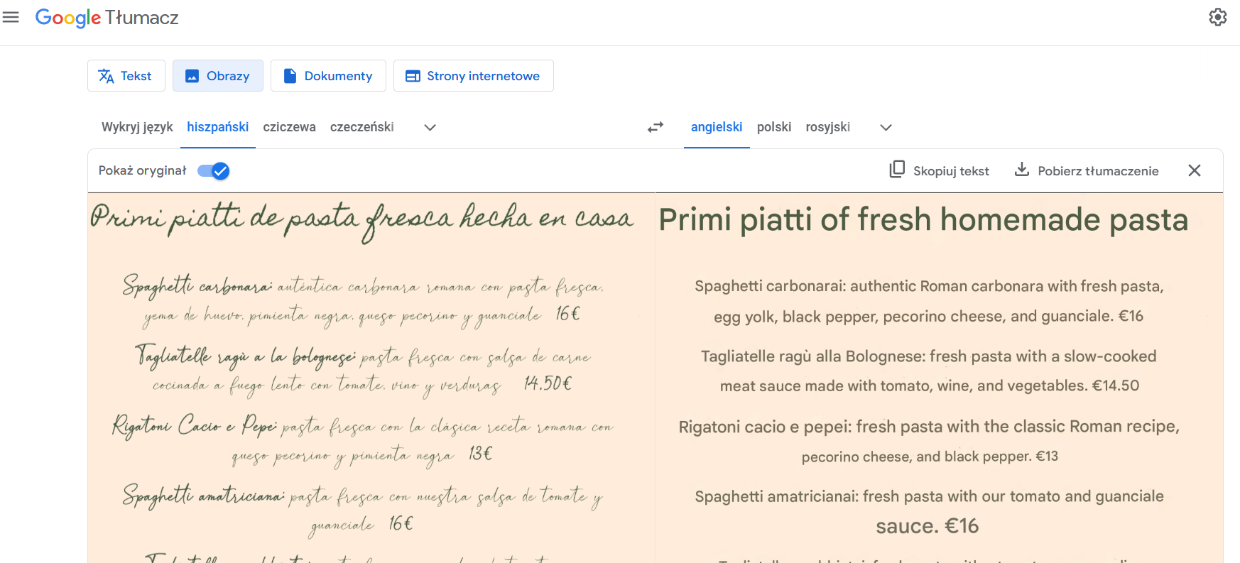
Task: Click the download translation icon
Action: (1021, 170)
